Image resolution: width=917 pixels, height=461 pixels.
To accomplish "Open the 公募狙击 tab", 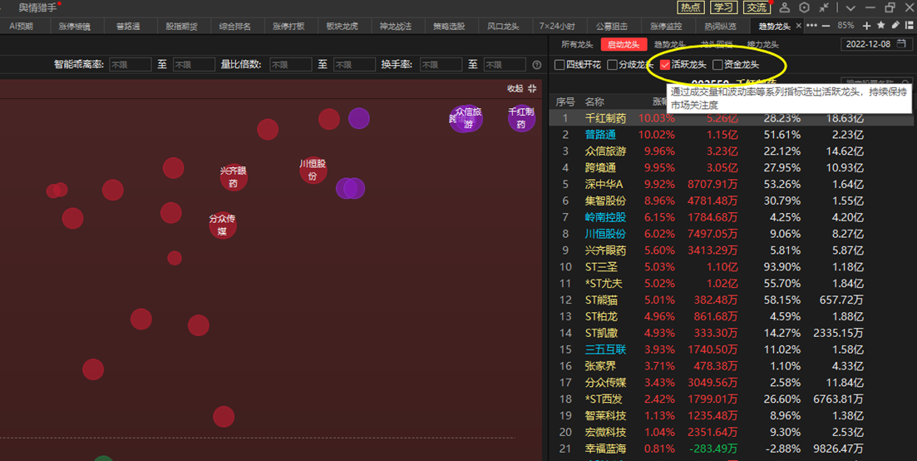I will 612,27.
